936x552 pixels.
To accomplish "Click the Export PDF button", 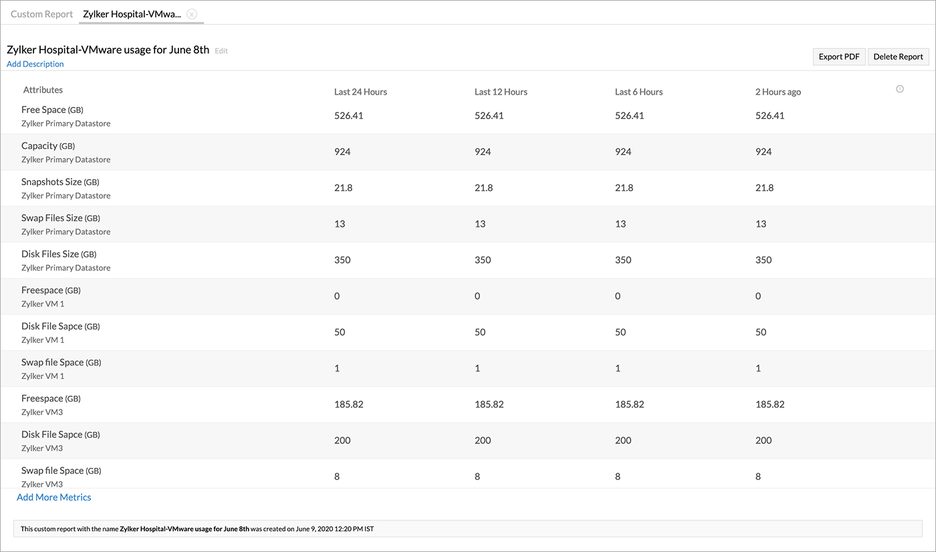I will pyautogui.click(x=839, y=57).
